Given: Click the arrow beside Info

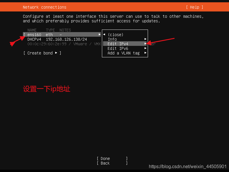Looking at the screenshot, I should pyautogui.click(x=145, y=39).
